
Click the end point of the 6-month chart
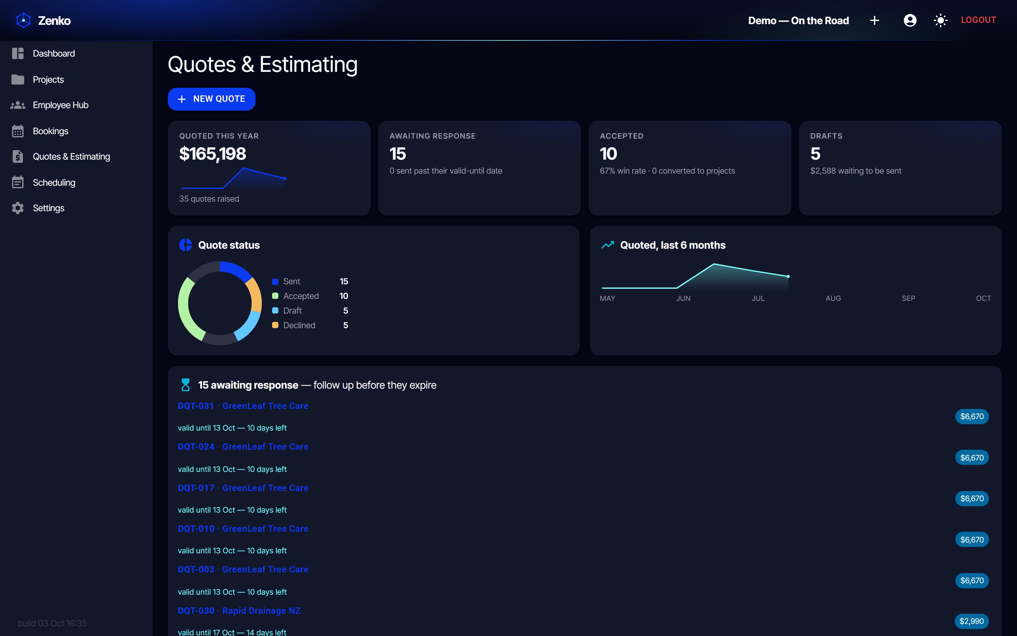[788, 276]
